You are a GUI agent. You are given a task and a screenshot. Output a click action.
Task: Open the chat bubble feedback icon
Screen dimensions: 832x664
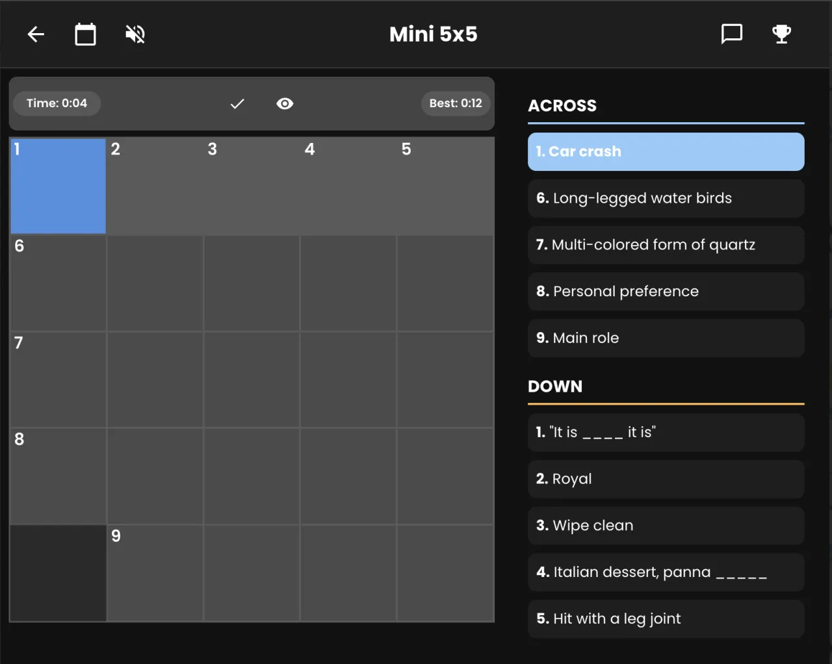(x=732, y=34)
